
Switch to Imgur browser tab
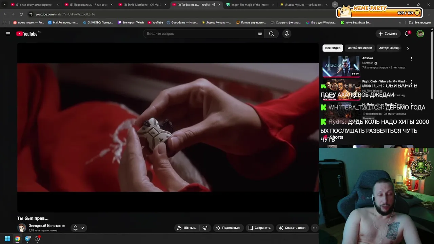(250, 5)
